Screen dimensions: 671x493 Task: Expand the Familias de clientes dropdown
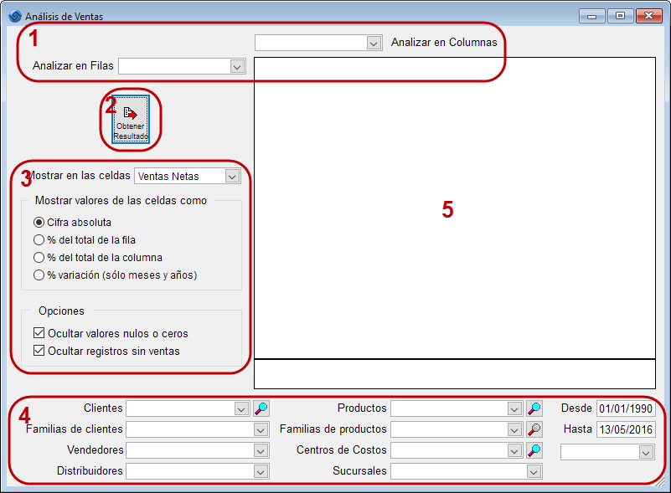click(x=261, y=429)
